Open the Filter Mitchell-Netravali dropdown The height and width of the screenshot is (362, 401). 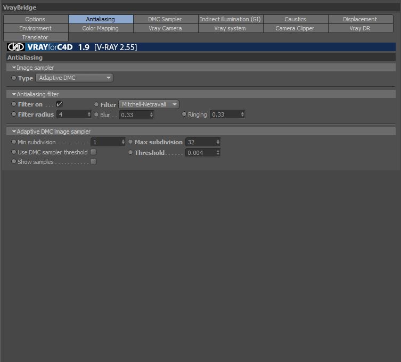[149, 104]
